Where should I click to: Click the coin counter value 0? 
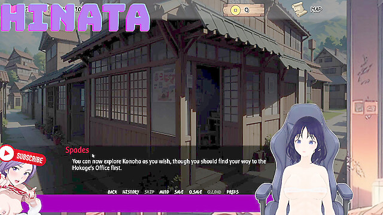(x=247, y=10)
